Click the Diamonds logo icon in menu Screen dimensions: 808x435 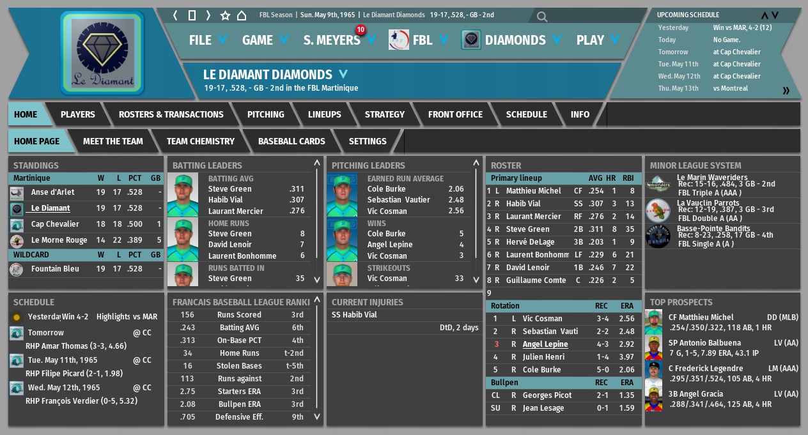pyautogui.click(x=471, y=40)
